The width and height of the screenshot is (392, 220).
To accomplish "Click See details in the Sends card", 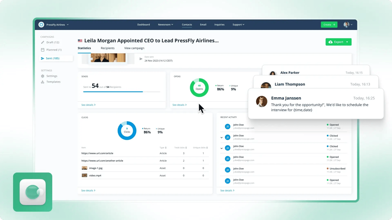I will click(x=89, y=105).
